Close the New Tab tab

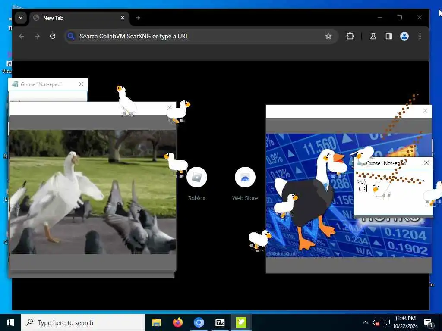click(122, 18)
